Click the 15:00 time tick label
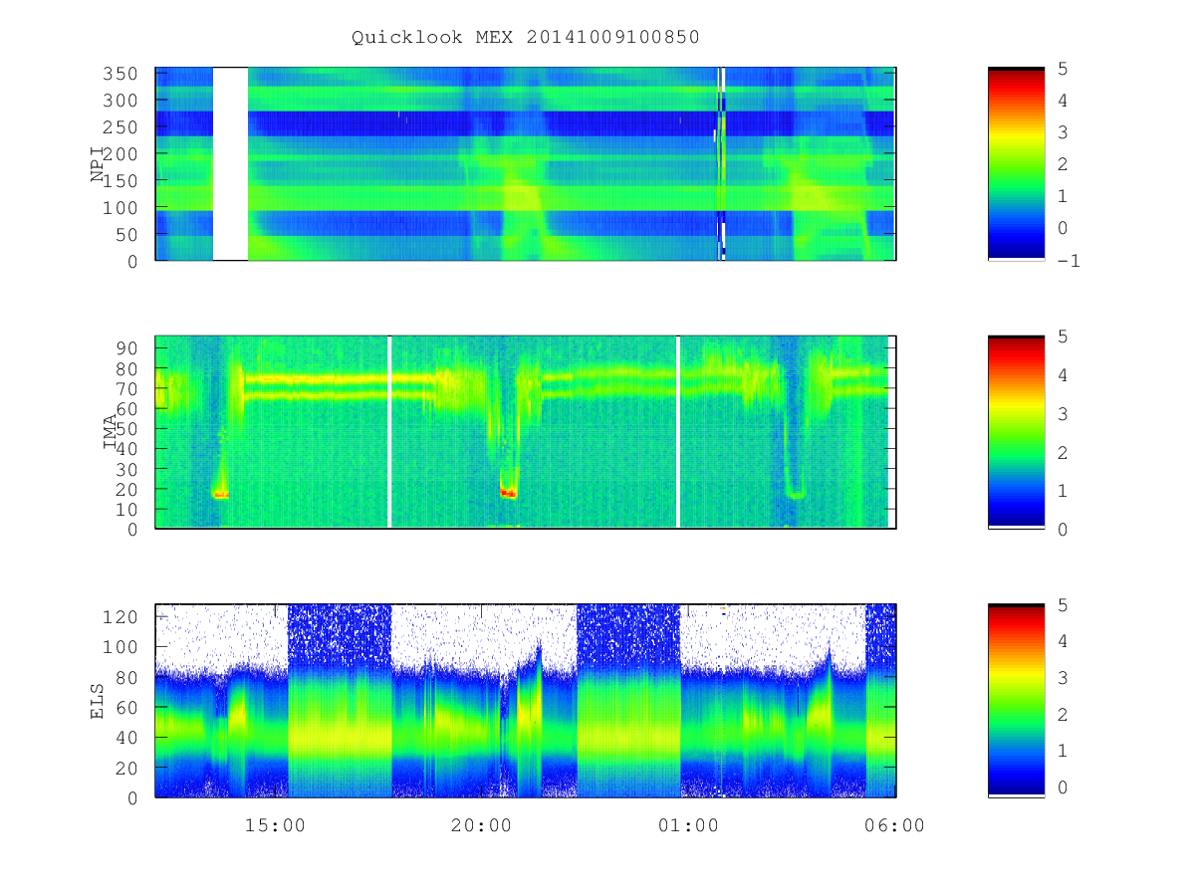 (x=275, y=825)
